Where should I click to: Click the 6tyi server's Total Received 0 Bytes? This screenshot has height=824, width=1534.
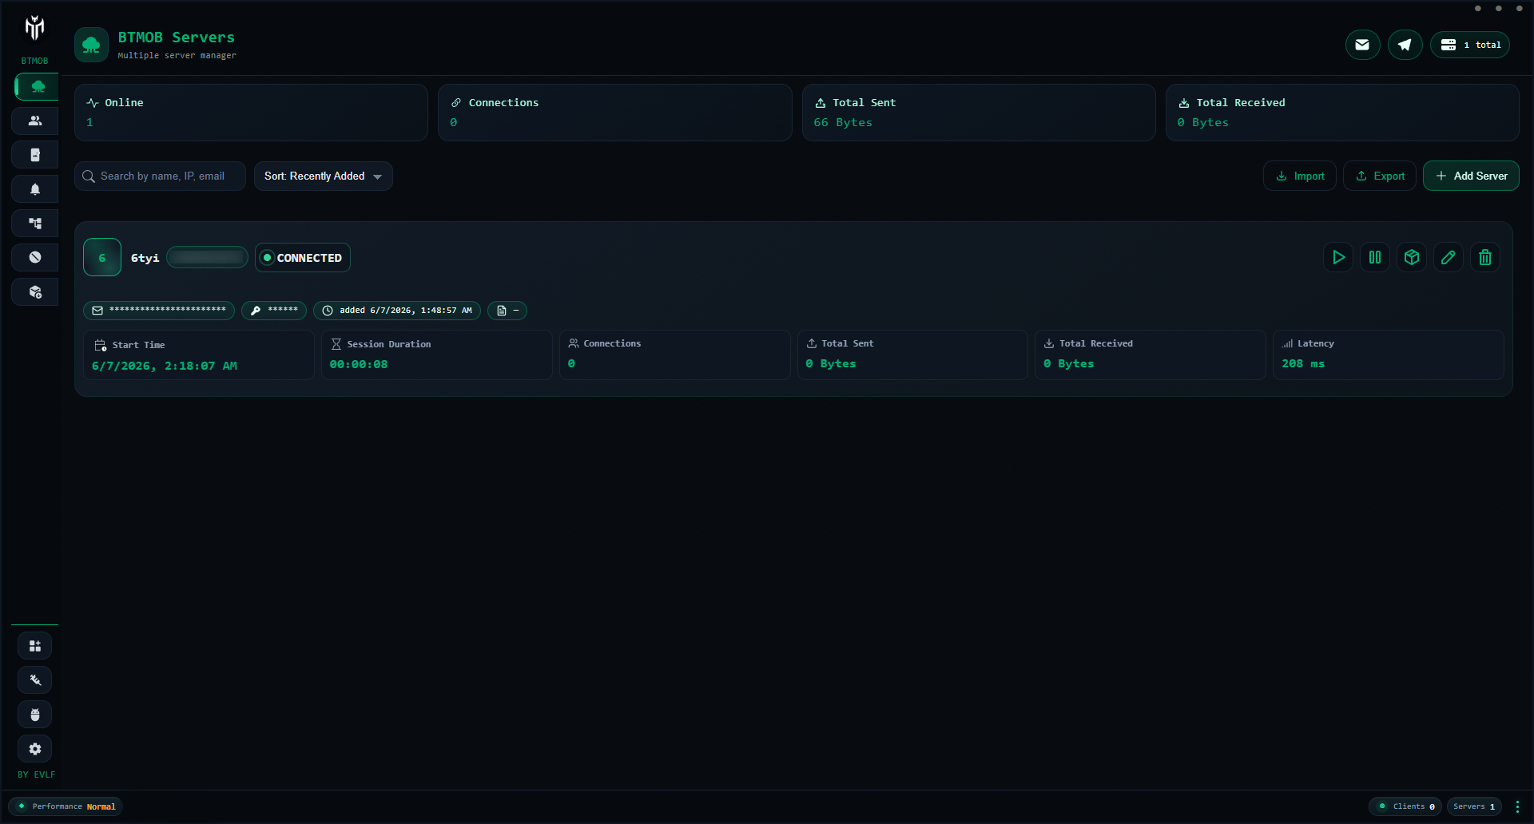[x=1069, y=363]
